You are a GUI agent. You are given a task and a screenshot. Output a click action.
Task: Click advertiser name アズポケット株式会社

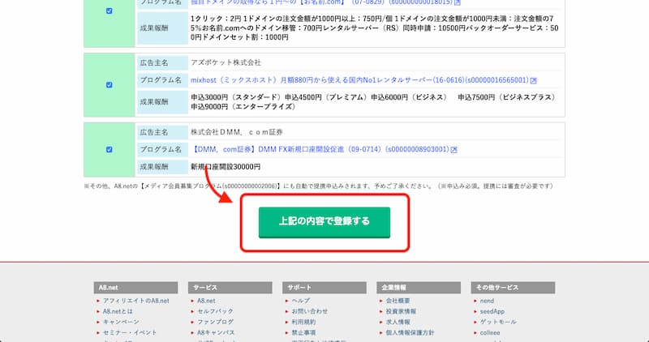tap(226, 63)
